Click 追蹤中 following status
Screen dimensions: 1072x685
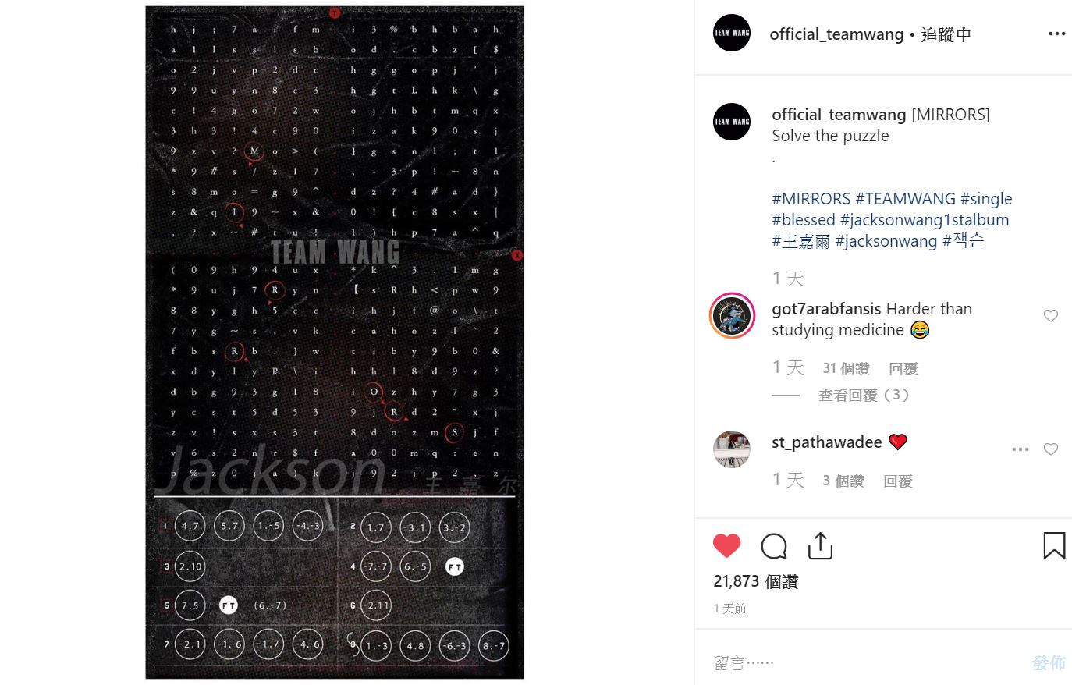coord(946,34)
